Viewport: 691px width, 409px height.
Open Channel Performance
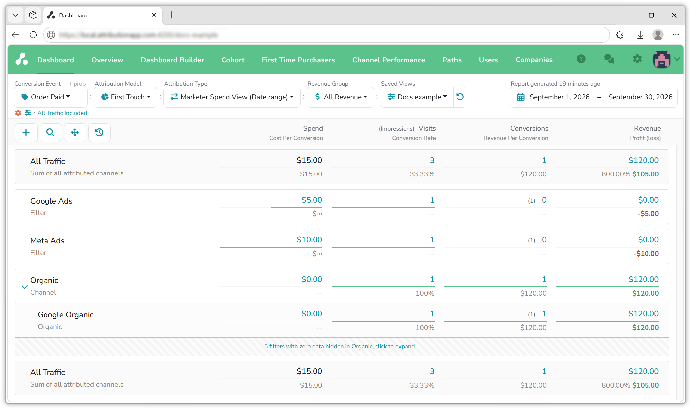click(389, 60)
